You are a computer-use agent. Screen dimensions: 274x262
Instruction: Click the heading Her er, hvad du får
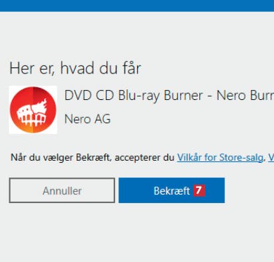coord(75,68)
